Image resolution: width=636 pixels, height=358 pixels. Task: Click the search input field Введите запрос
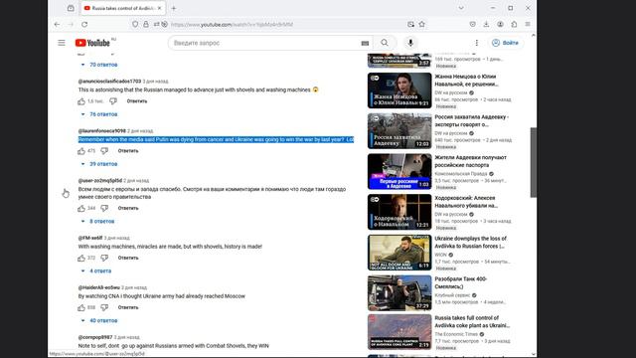pyautogui.click(x=265, y=43)
